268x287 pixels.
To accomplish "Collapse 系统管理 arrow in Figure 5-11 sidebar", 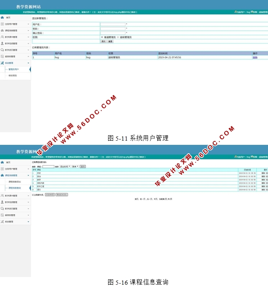I will pos(28,63).
